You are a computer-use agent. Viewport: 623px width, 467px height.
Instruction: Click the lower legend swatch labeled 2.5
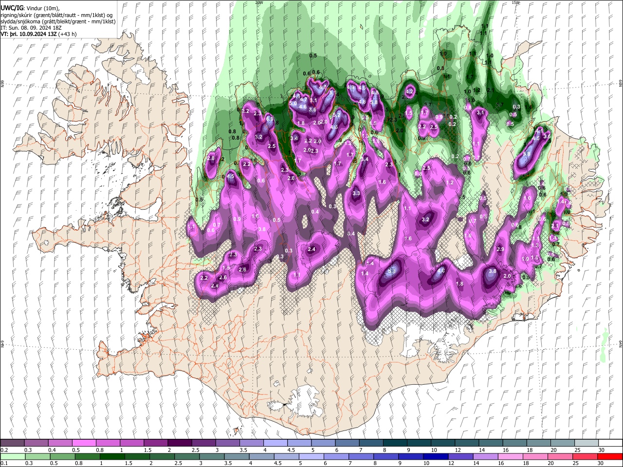(187, 456)
